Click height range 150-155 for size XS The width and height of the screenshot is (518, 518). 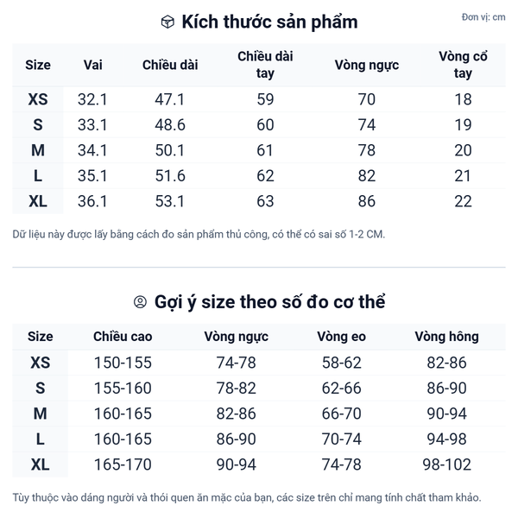coord(122,363)
